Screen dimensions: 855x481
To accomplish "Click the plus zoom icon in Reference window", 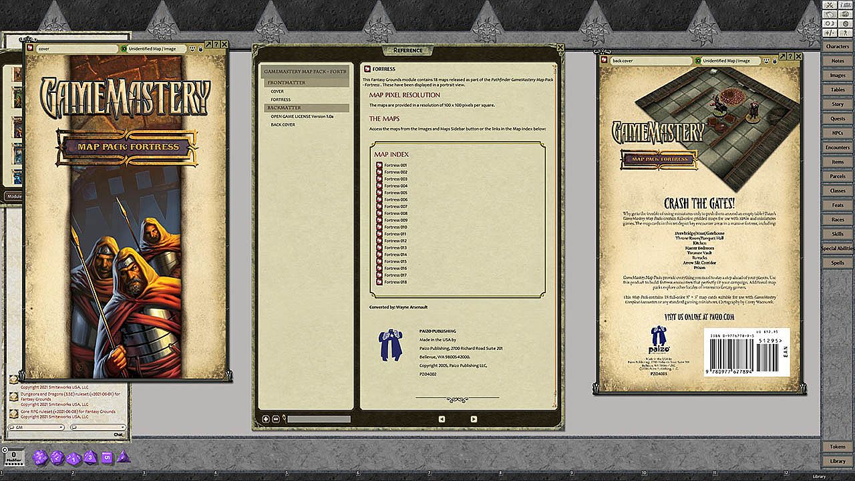I will (266, 419).
